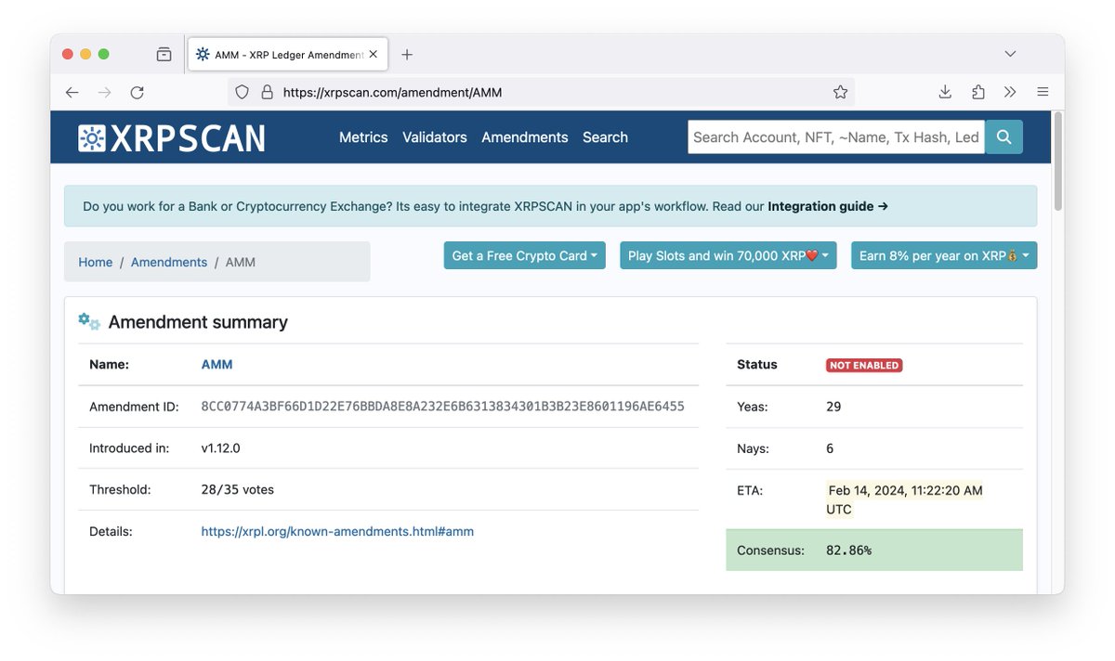The image size is (1115, 661).
Task: Click the XRPSCAN logo
Action: (x=172, y=138)
